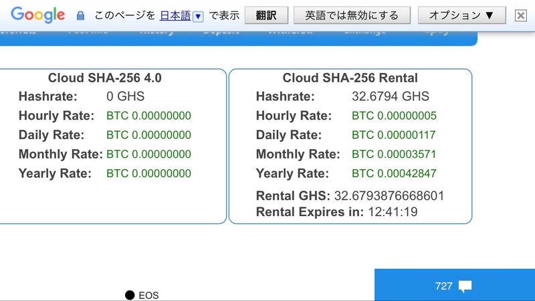Click the rental Yearly Rate BTC 0.00042847
The image size is (535, 301).
(393, 174)
